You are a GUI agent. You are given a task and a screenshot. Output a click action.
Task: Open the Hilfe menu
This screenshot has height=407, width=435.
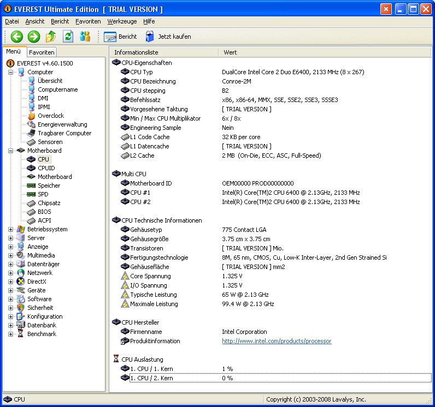tap(149, 21)
